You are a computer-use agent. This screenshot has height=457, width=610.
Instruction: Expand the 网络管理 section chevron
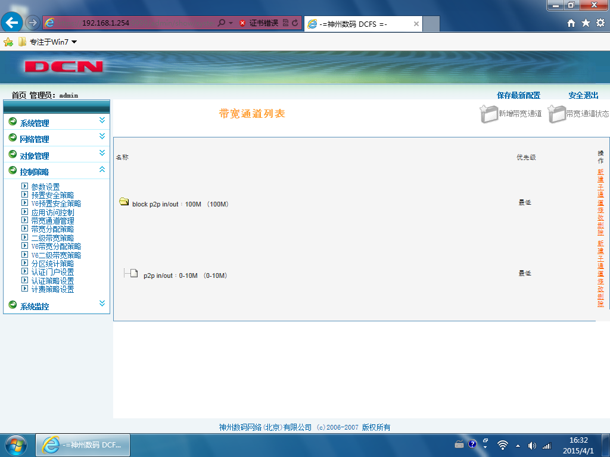pyautogui.click(x=102, y=136)
